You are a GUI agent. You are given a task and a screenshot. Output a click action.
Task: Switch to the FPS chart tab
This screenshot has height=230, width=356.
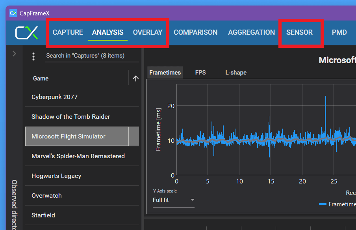(x=200, y=73)
